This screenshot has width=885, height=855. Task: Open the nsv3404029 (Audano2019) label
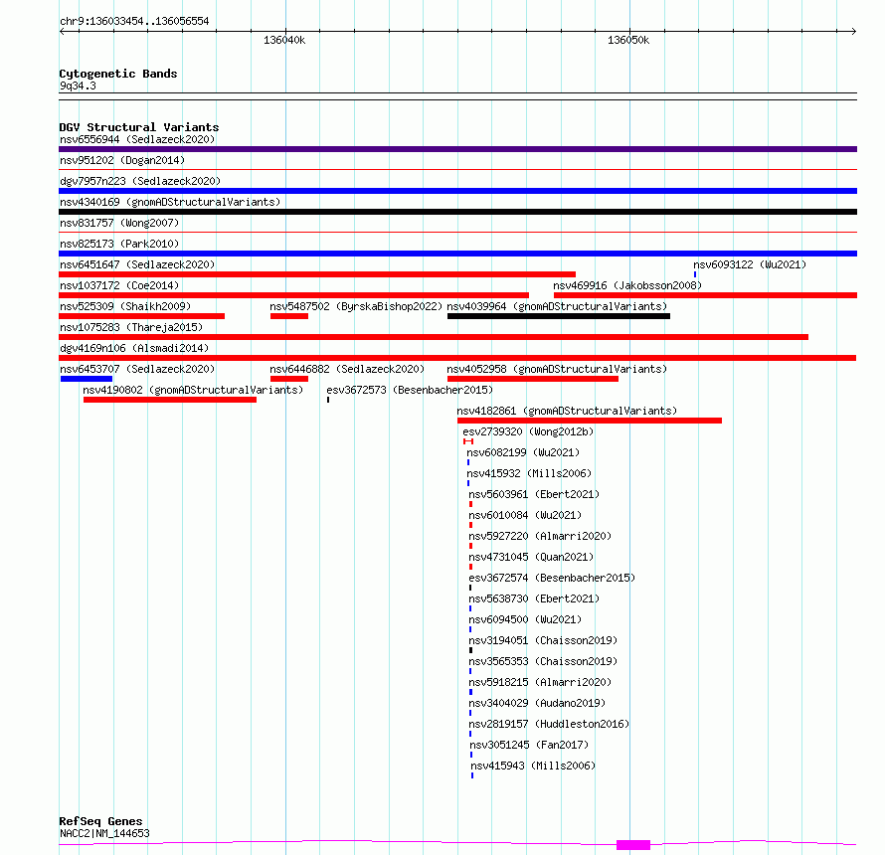(x=537, y=703)
